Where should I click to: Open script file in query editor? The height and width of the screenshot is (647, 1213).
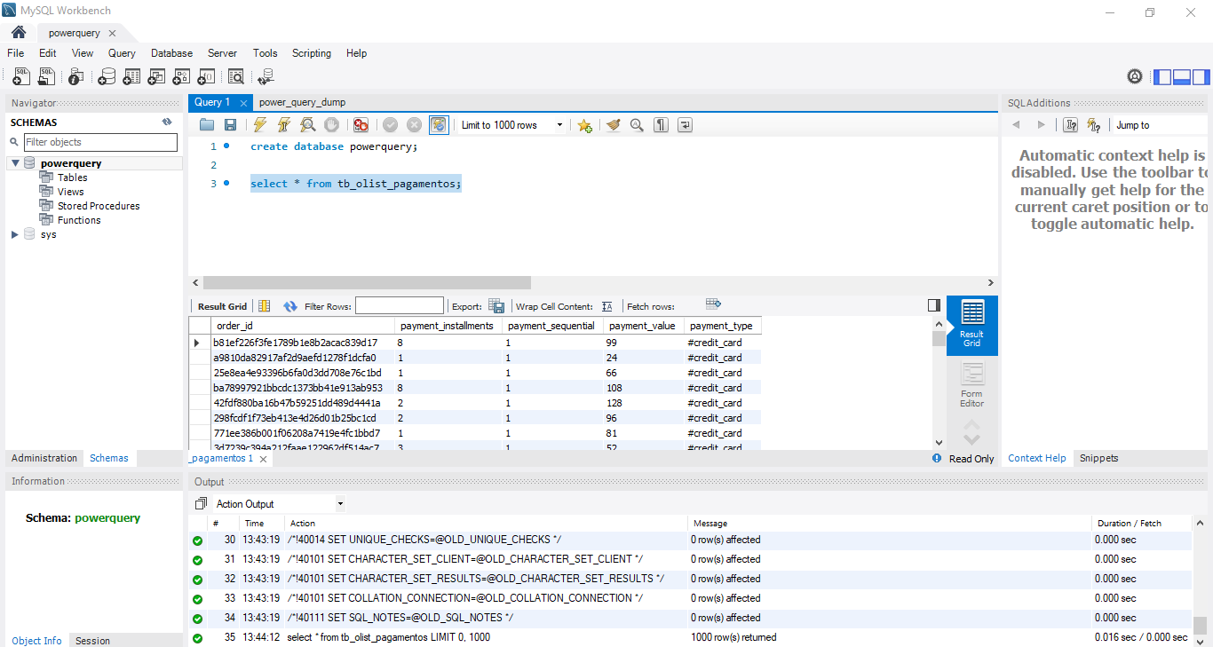click(207, 125)
